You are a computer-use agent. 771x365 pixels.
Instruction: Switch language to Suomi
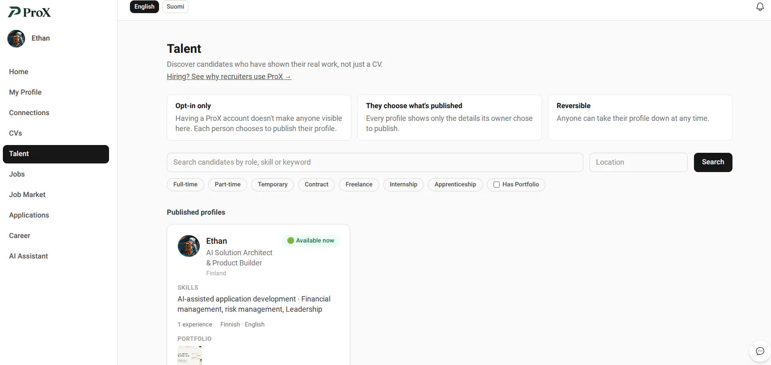[x=175, y=7]
